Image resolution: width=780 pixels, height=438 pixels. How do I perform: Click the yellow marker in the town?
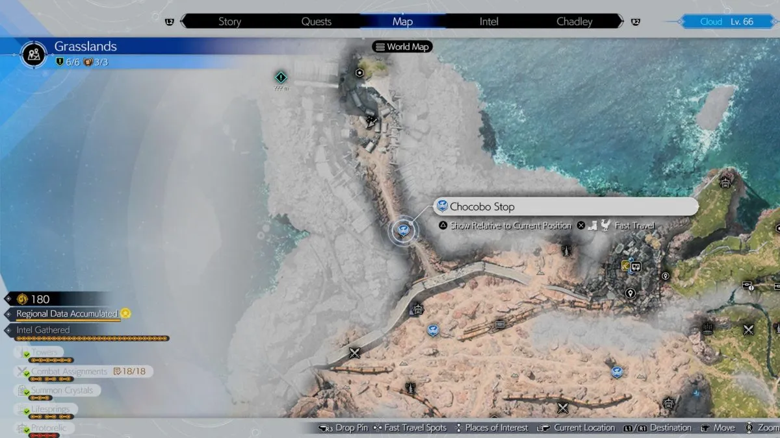(625, 265)
